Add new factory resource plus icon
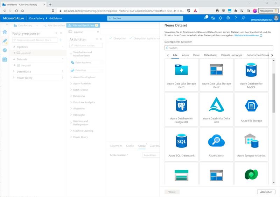 (61, 40)
